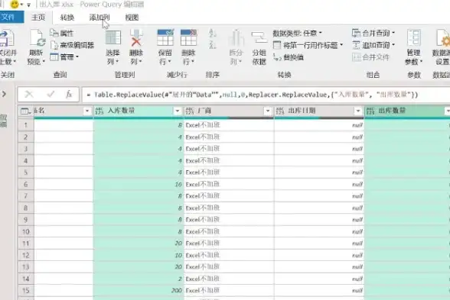Image resolution: width=450 pixels, height=300 pixels.
Task: Click the 入库数量 value 2 in row 14
Action: click(180, 279)
